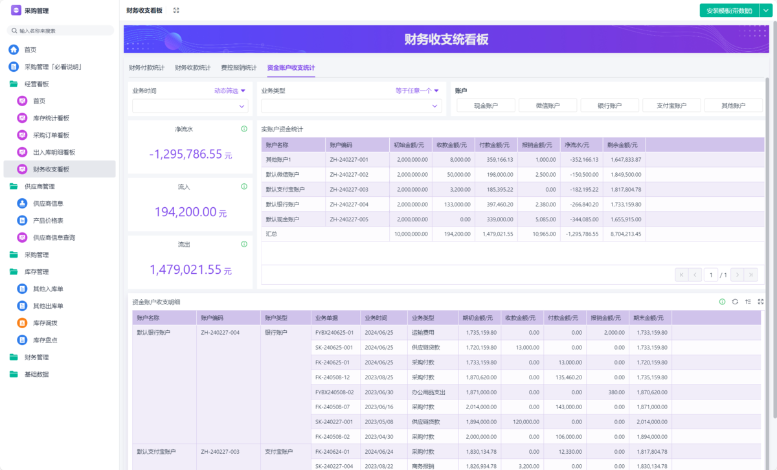The height and width of the screenshot is (470, 777).
Task: Click the info icon on 净流水 card
Action: pyautogui.click(x=244, y=129)
